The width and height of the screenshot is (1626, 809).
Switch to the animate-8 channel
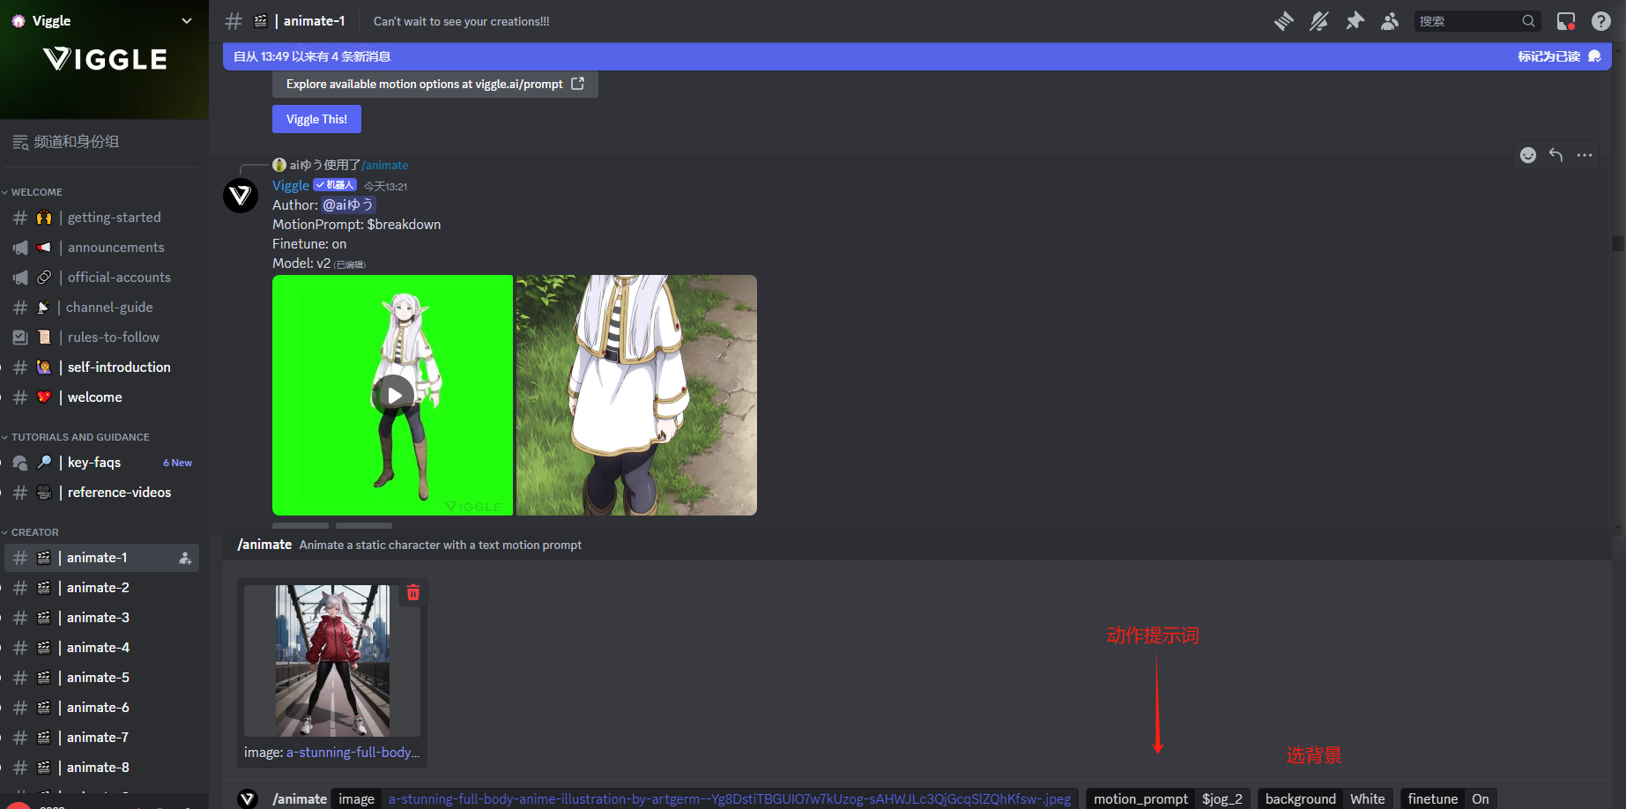(x=102, y=768)
